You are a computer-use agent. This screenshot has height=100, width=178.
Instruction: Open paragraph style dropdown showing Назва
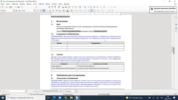tap(14, 11)
